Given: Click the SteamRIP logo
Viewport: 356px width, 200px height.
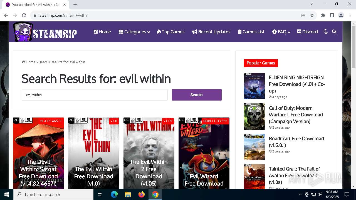Looking at the screenshot, I should (45, 32).
